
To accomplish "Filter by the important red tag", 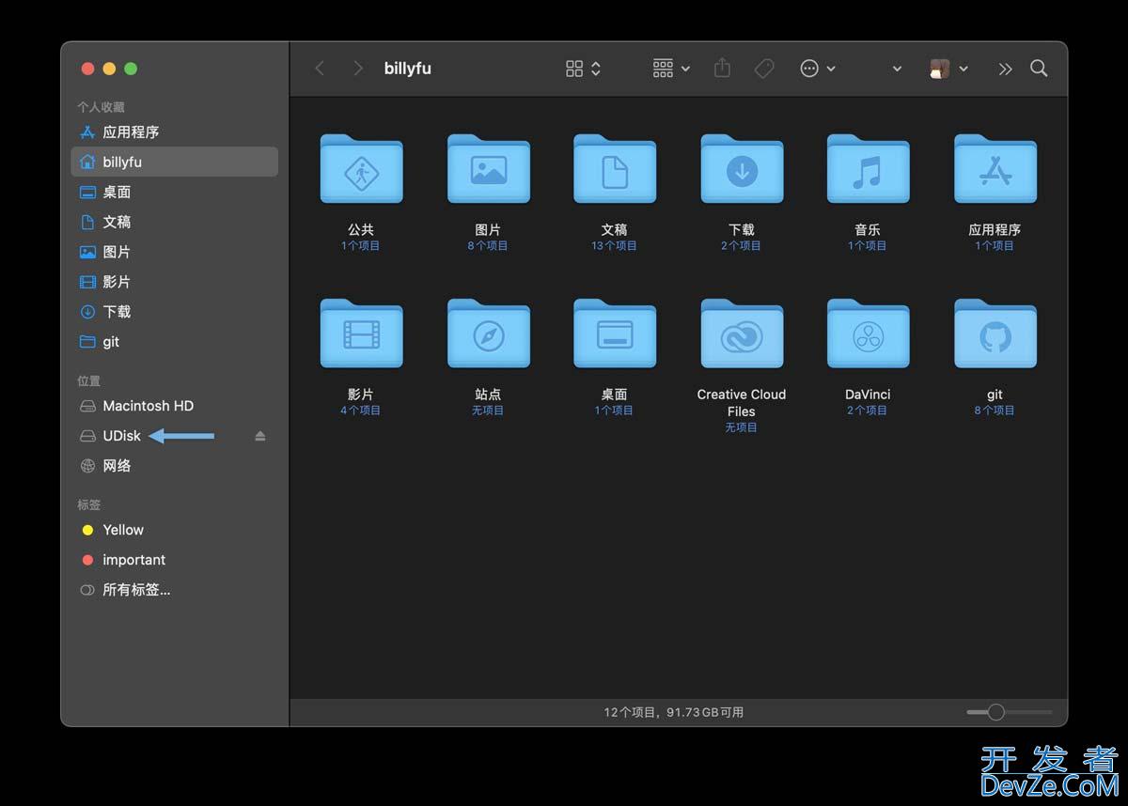I will 174,560.
